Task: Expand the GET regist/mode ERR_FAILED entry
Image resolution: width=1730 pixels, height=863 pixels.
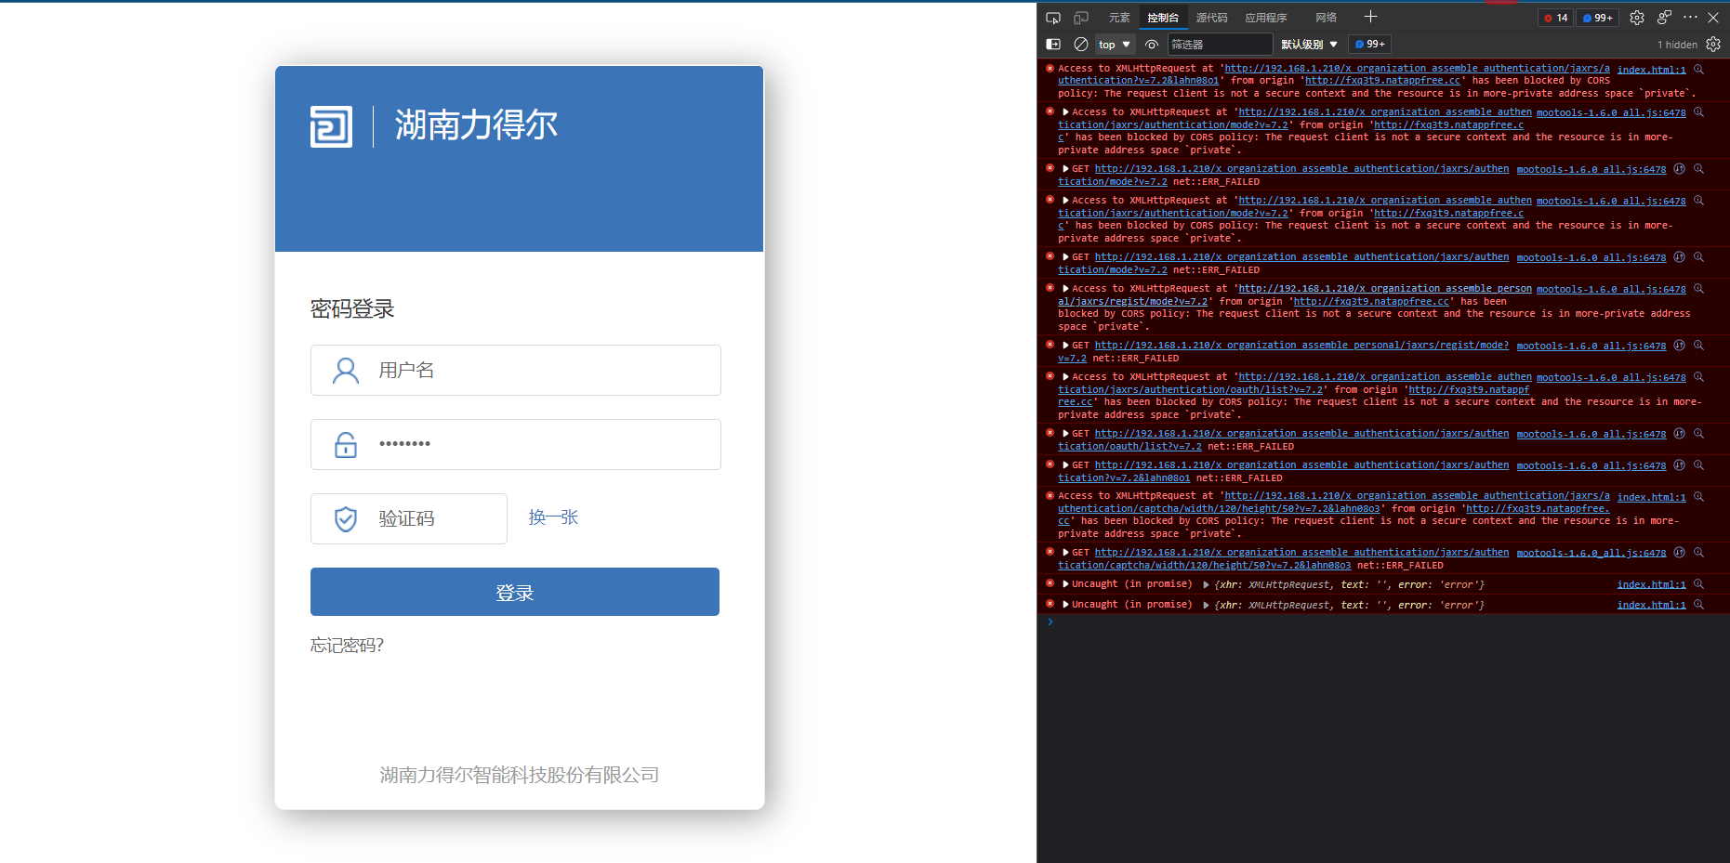Action: [1066, 346]
